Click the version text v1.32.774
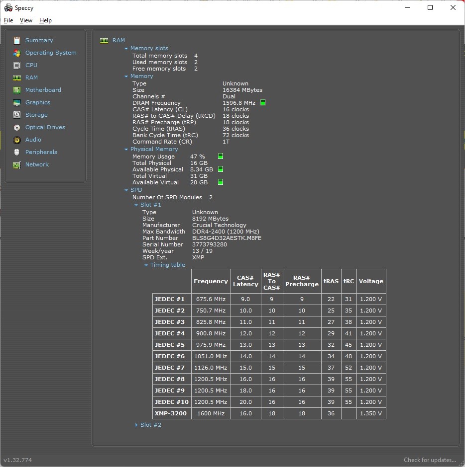 coord(17,460)
